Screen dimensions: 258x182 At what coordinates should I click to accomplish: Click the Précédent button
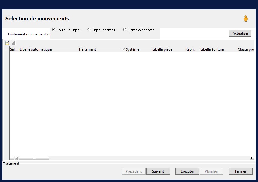click(134, 171)
